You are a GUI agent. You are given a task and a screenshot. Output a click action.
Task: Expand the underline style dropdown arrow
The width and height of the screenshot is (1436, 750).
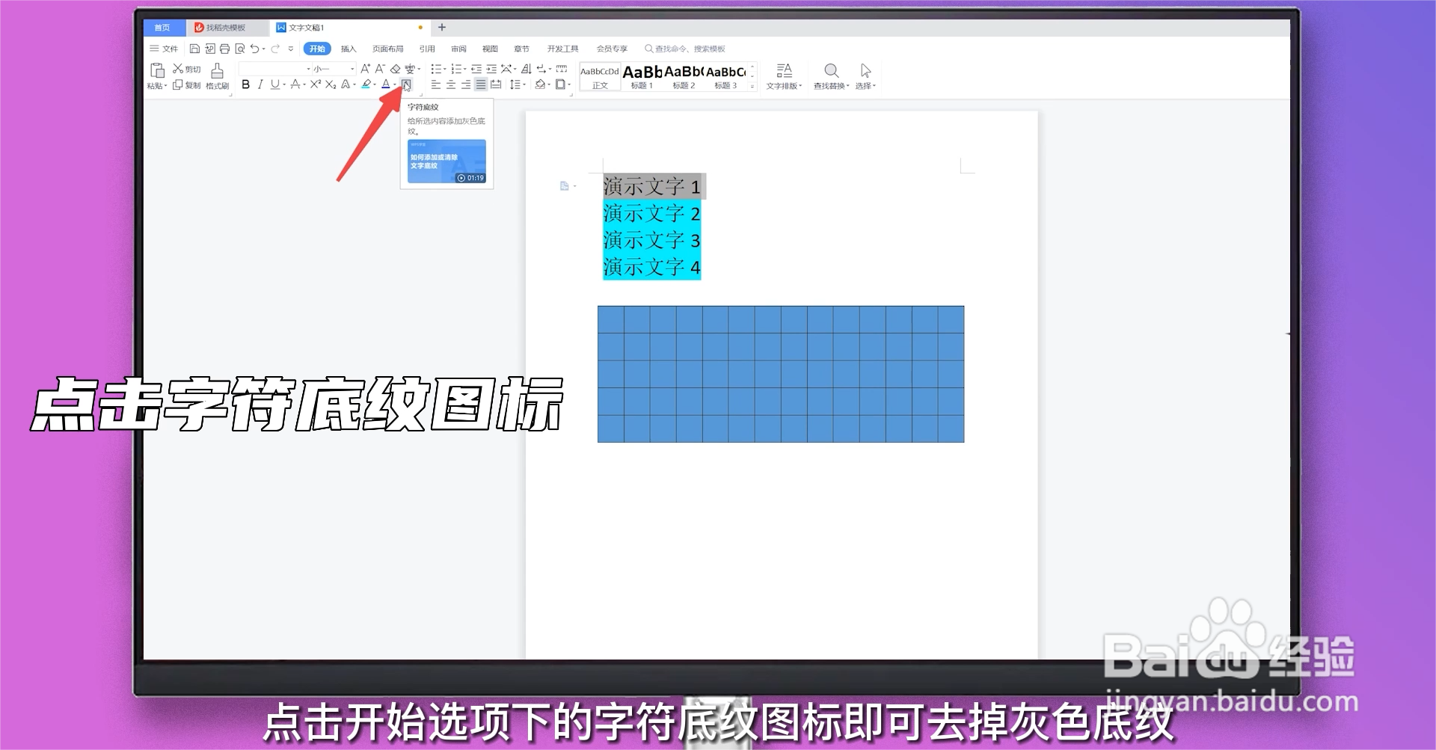pos(283,85)
